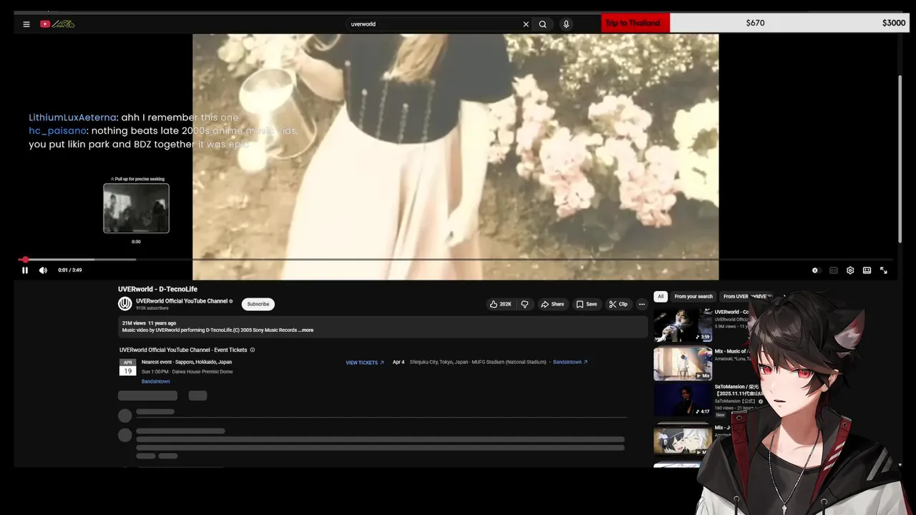
Task: Select the All filter chip
Action: point(661,296)
